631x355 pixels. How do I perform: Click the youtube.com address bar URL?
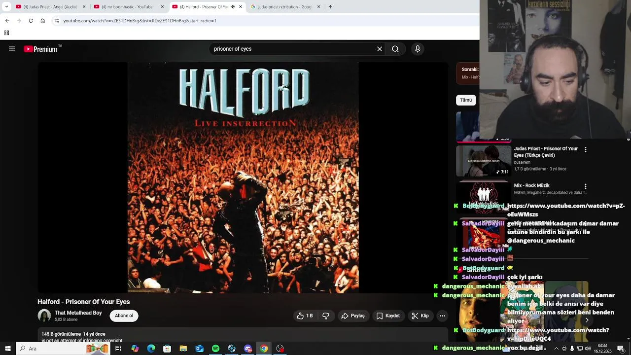(140, 21)
